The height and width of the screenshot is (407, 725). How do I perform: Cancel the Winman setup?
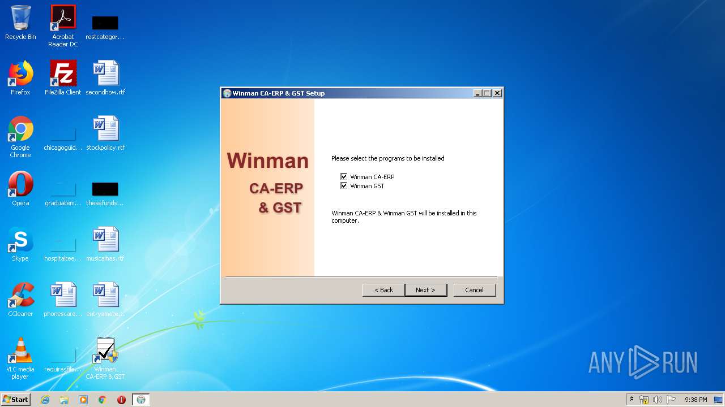[x=475, y=290]
